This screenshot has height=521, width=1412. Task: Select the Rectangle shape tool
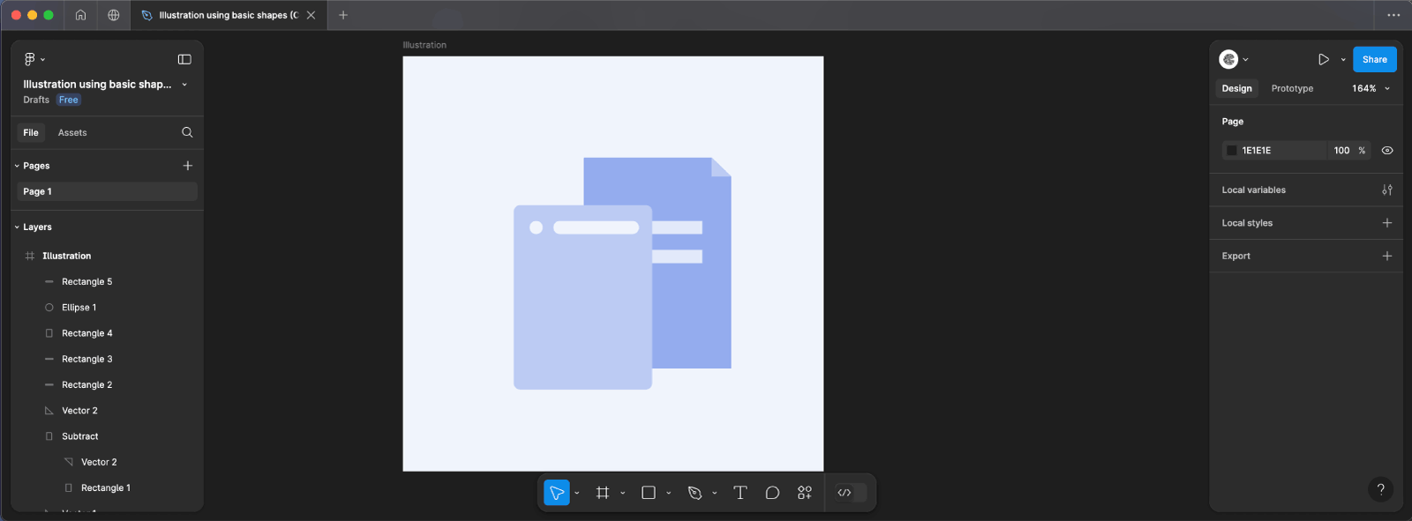click(x=649, y=493)
